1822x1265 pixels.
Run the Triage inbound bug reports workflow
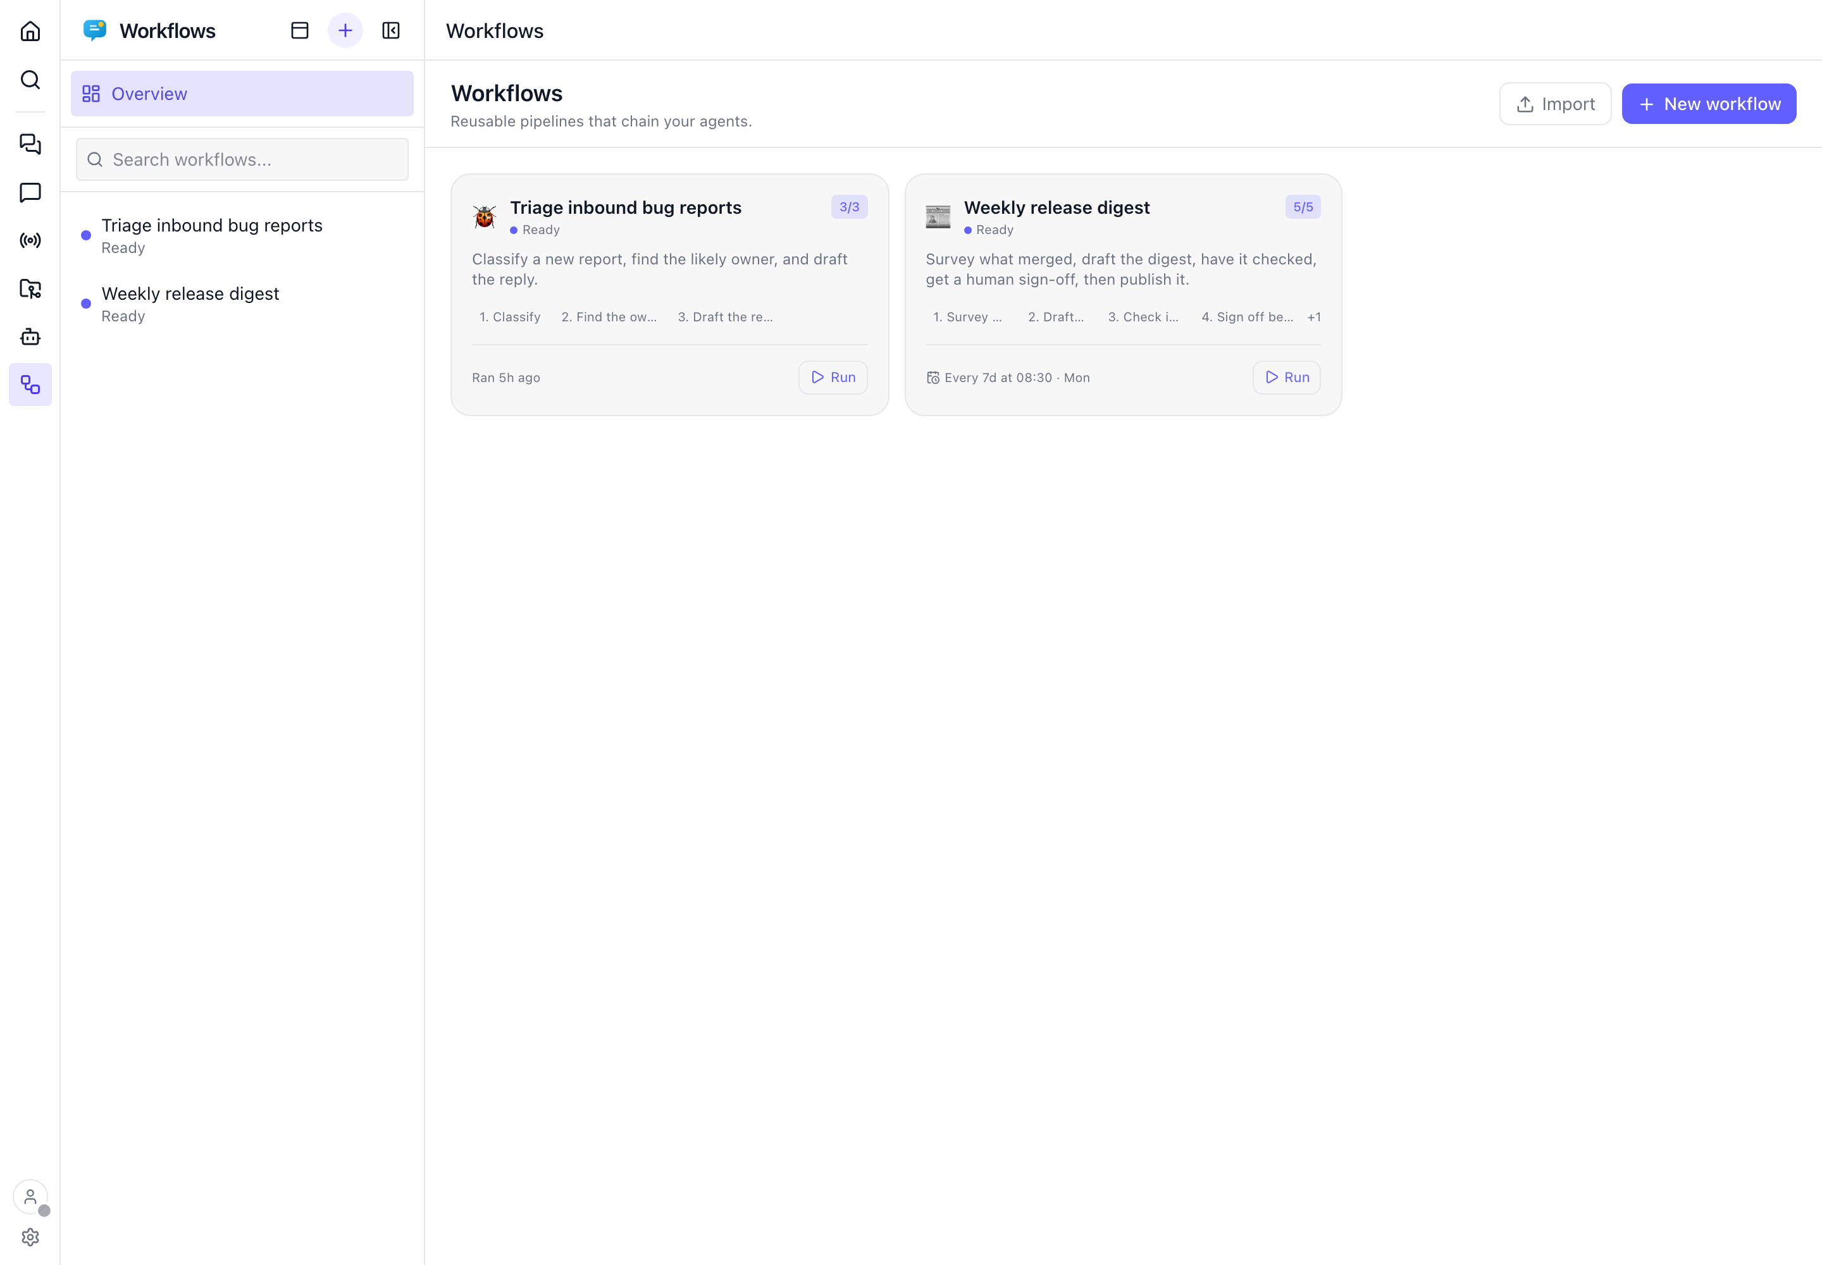[833, 377]
